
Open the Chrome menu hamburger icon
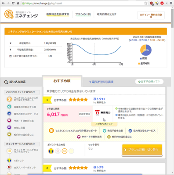(171, 3)
